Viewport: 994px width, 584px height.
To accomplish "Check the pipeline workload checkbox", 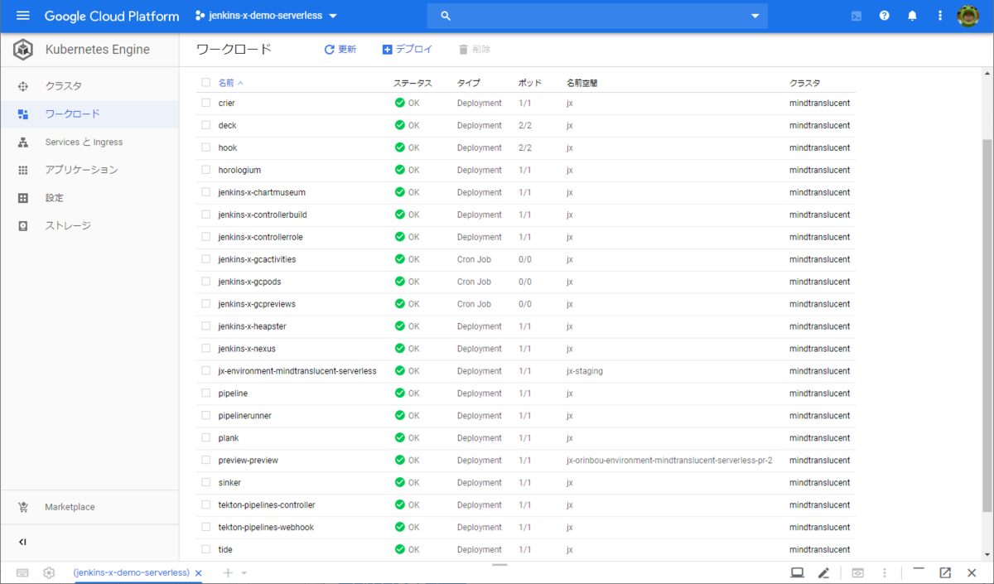I will 206,393.
